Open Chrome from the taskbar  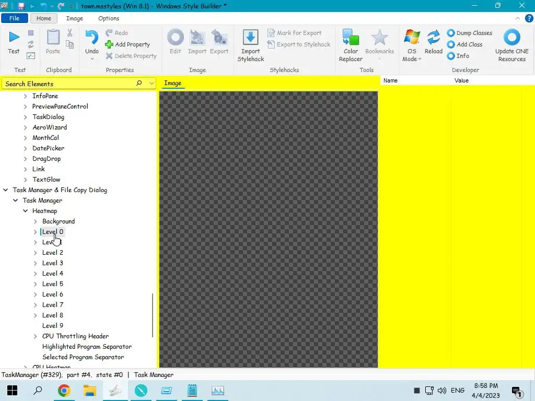[x=64, y=391]
